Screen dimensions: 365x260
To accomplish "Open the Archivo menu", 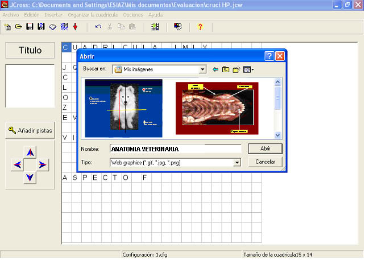I will click(x=11, y=15).
